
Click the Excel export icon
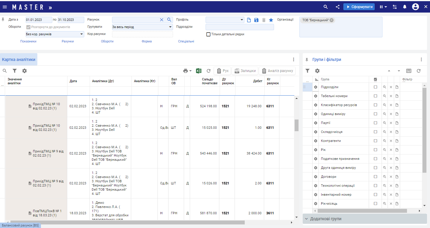coord(199,71)
